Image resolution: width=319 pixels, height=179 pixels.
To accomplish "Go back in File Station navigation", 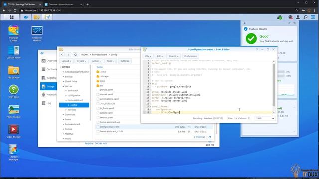I will [x=62, y=55].
